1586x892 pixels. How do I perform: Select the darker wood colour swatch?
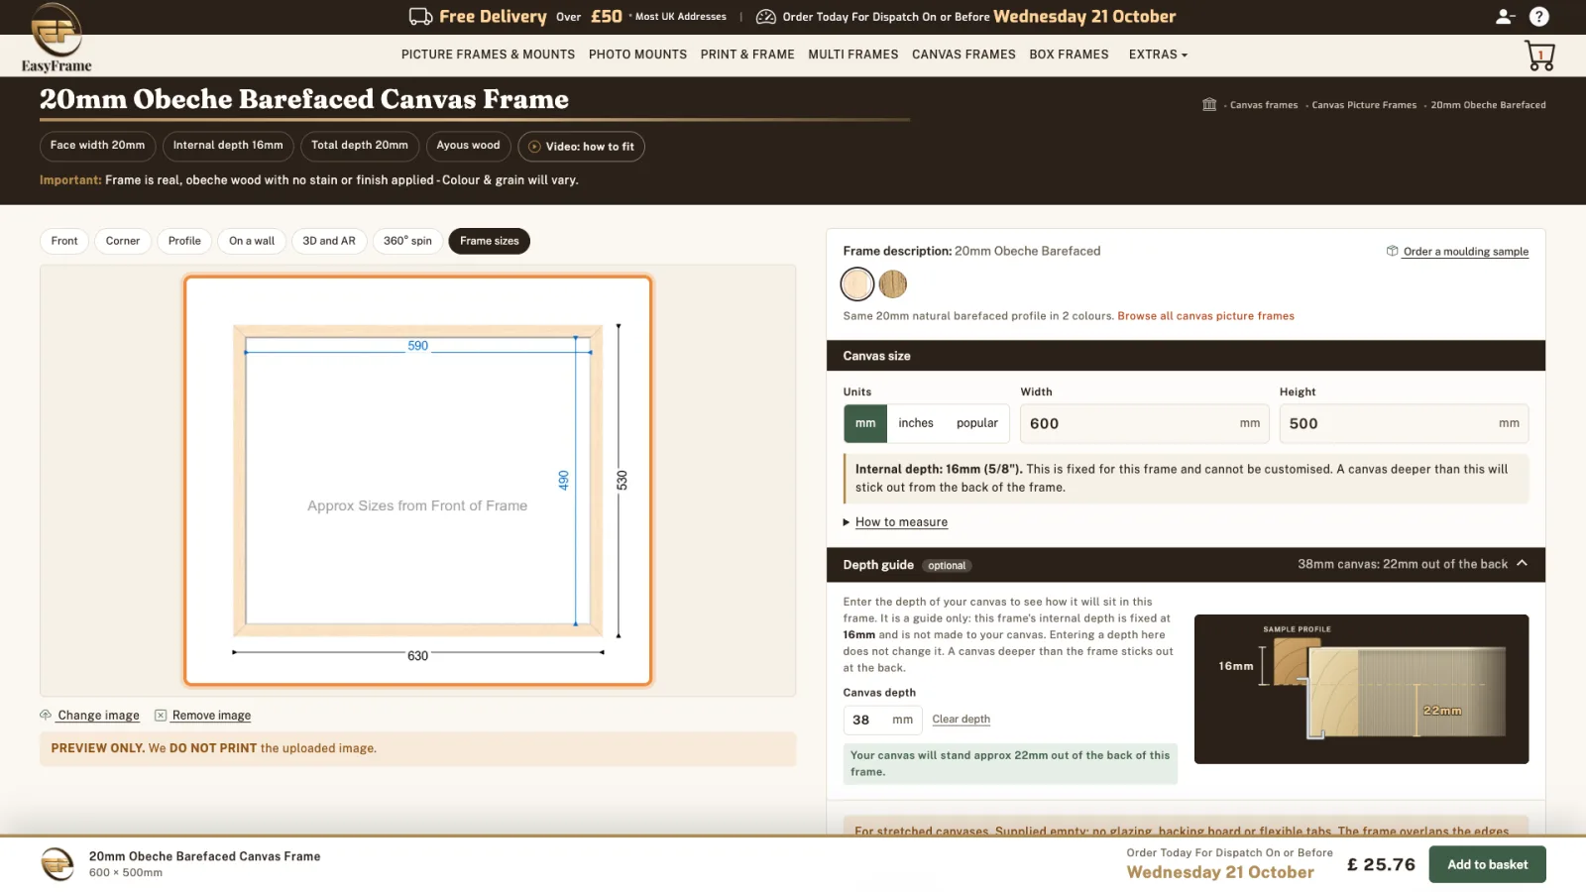pyautogui.click(x=893, y=284)
